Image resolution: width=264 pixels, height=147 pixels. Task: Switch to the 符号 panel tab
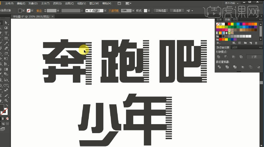tap(235, 20)
